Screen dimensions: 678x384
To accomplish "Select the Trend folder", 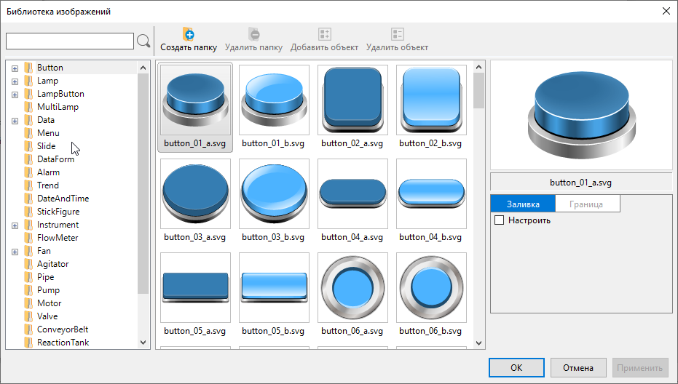I will point(47,185).
